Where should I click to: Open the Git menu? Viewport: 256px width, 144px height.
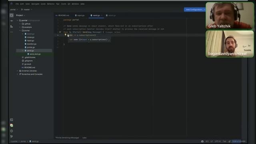pyautogui.click(x=69, y=4)
